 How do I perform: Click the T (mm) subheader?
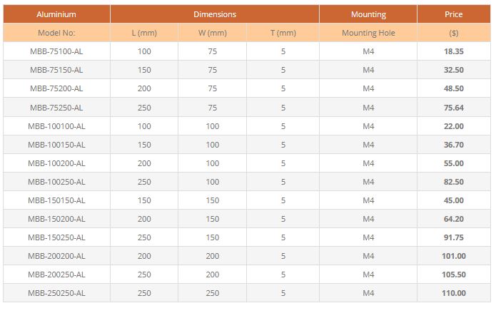283,33
